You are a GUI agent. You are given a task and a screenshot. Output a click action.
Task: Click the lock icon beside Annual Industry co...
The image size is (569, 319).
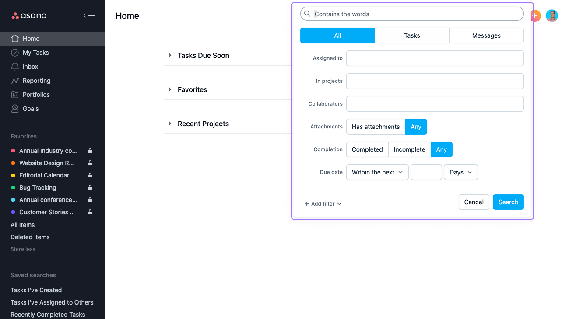pos(90,151)
